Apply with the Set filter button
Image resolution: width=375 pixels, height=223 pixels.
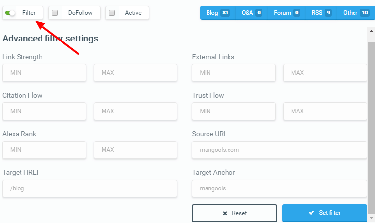pos(324,213)
